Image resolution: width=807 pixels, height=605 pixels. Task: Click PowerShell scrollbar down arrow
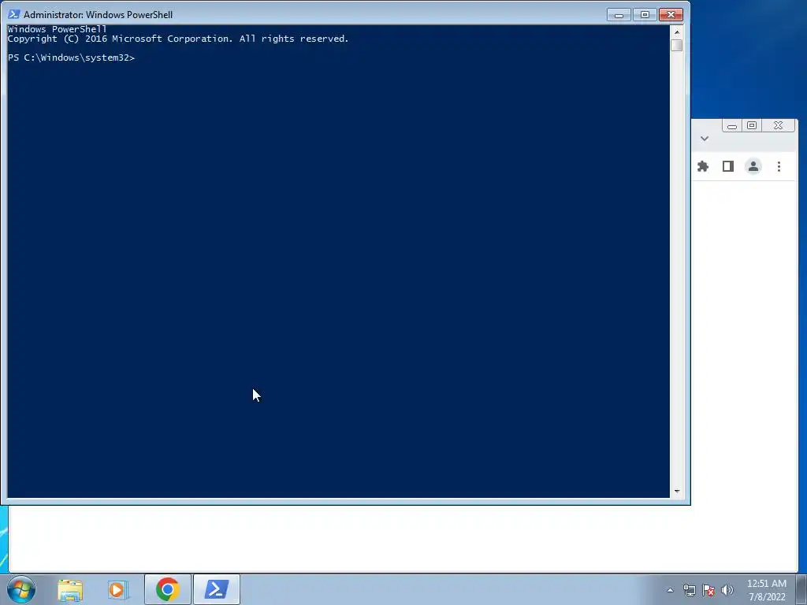click(x=677, y=492)
